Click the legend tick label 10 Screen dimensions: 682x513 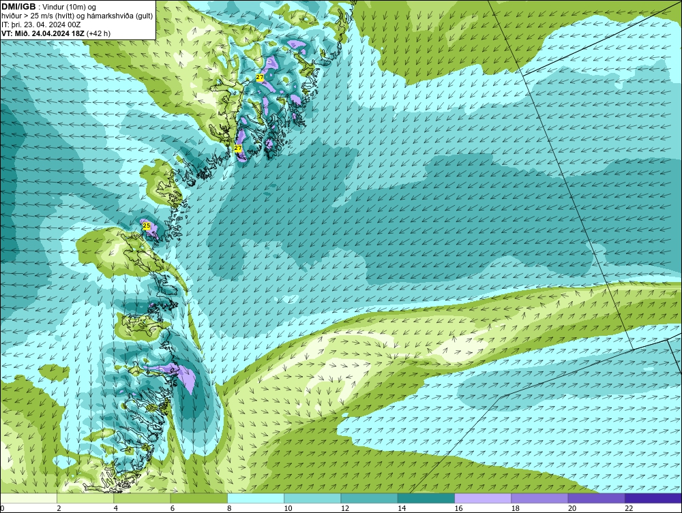pyautogui.click(x=288, y=508)
